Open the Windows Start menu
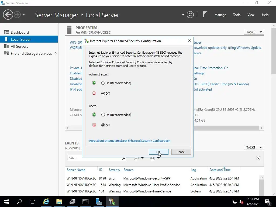This screenshot has width=276, height=207. (6, 202)
